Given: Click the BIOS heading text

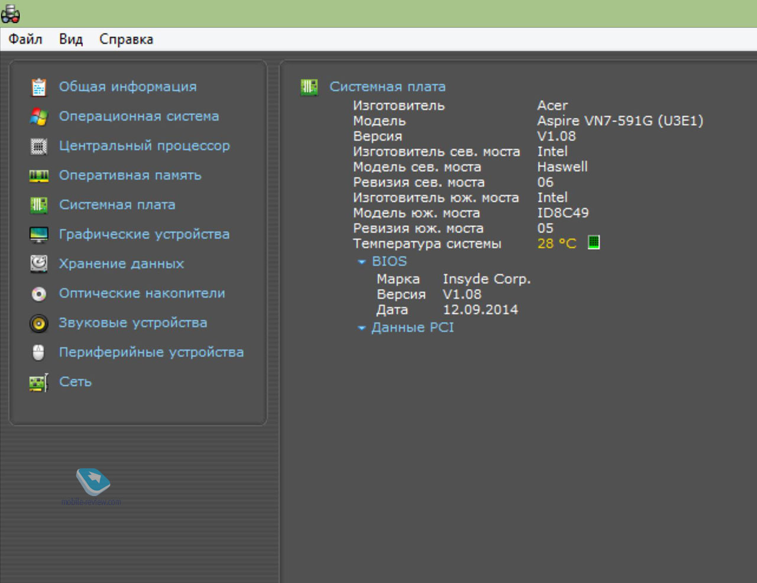Looking at the screenshot, I should coord(389,261).
